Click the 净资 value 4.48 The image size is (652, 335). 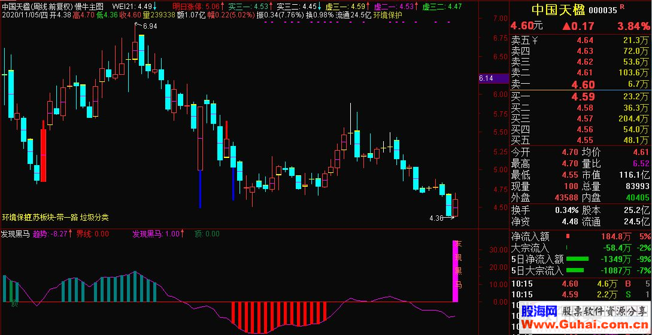pos(569,221)
